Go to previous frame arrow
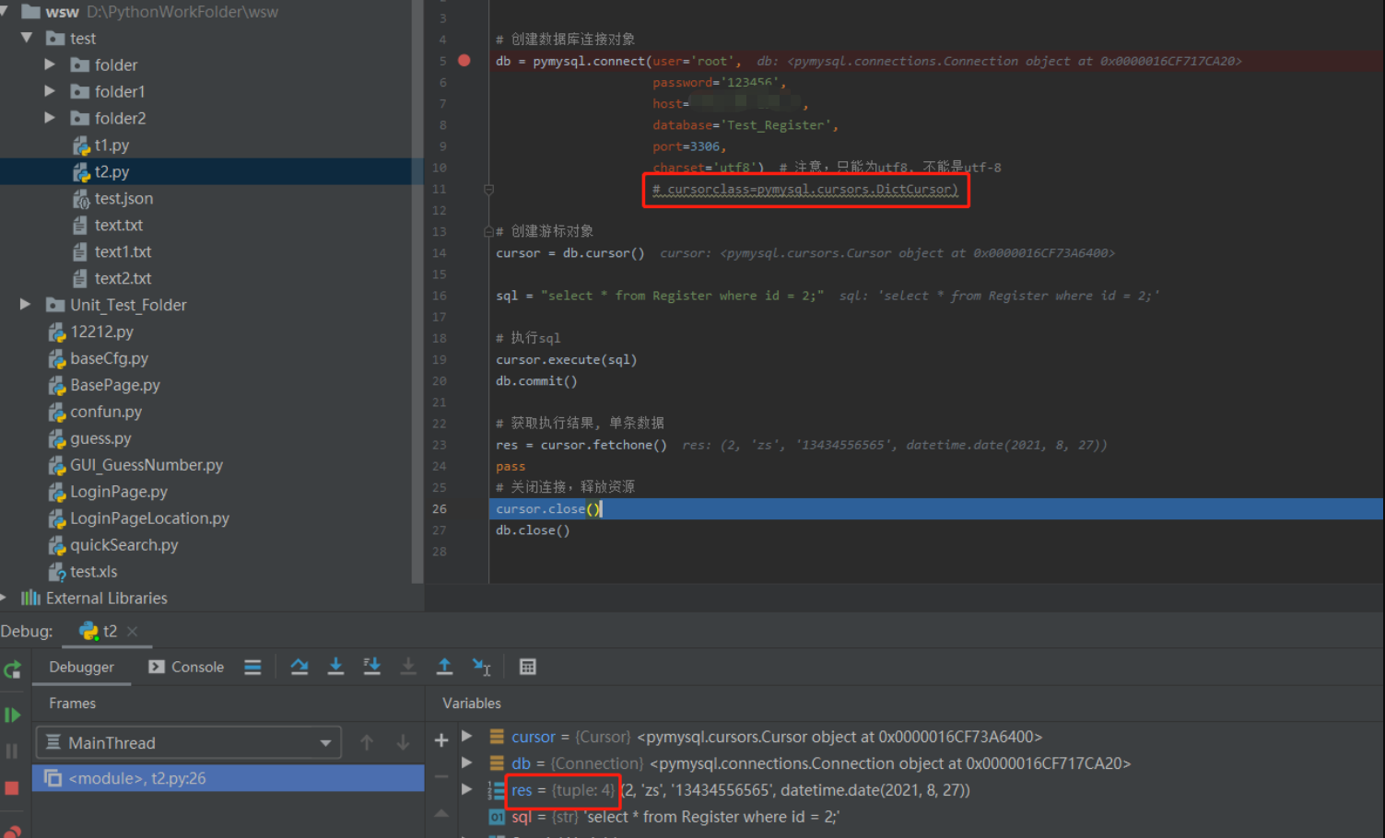The height and width of the screenshot is (838, 1385). click(x=367, y=742)
